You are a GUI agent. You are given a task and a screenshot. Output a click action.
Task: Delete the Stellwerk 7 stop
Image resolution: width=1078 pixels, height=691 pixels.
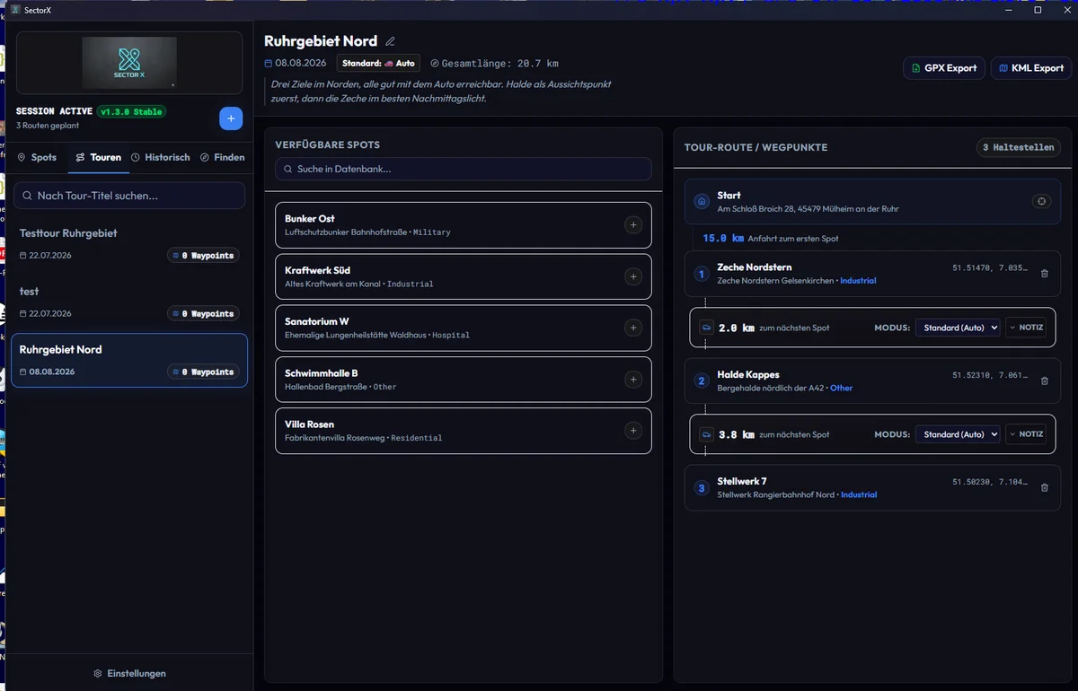coord(1044,487)
